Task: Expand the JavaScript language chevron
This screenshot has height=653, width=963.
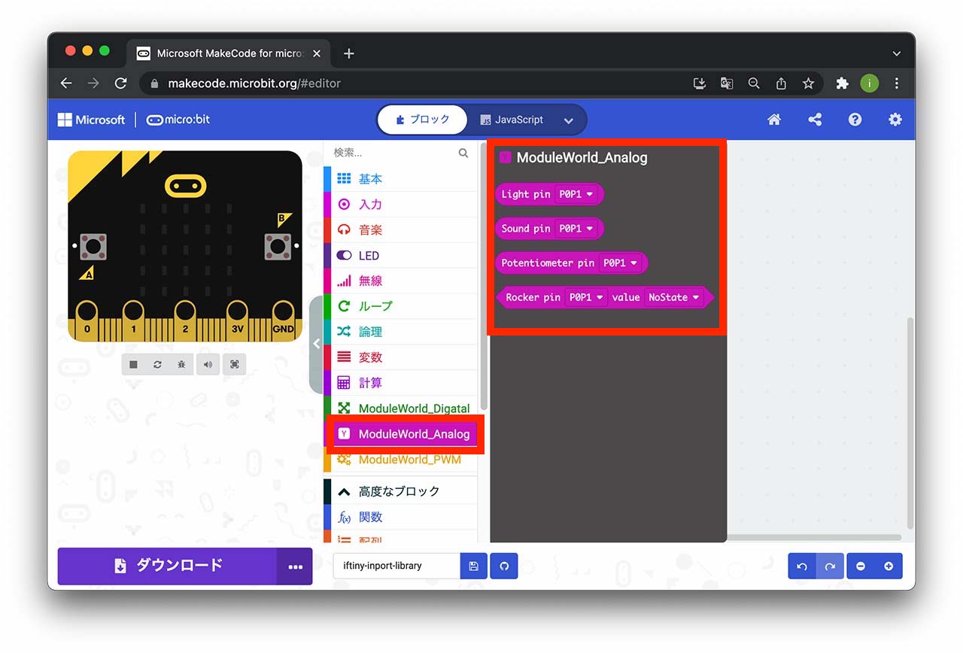Action: point(569,120)
